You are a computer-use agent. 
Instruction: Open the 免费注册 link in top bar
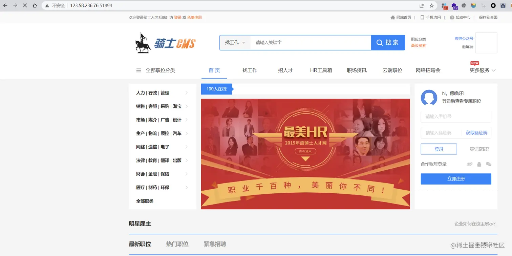194,17
